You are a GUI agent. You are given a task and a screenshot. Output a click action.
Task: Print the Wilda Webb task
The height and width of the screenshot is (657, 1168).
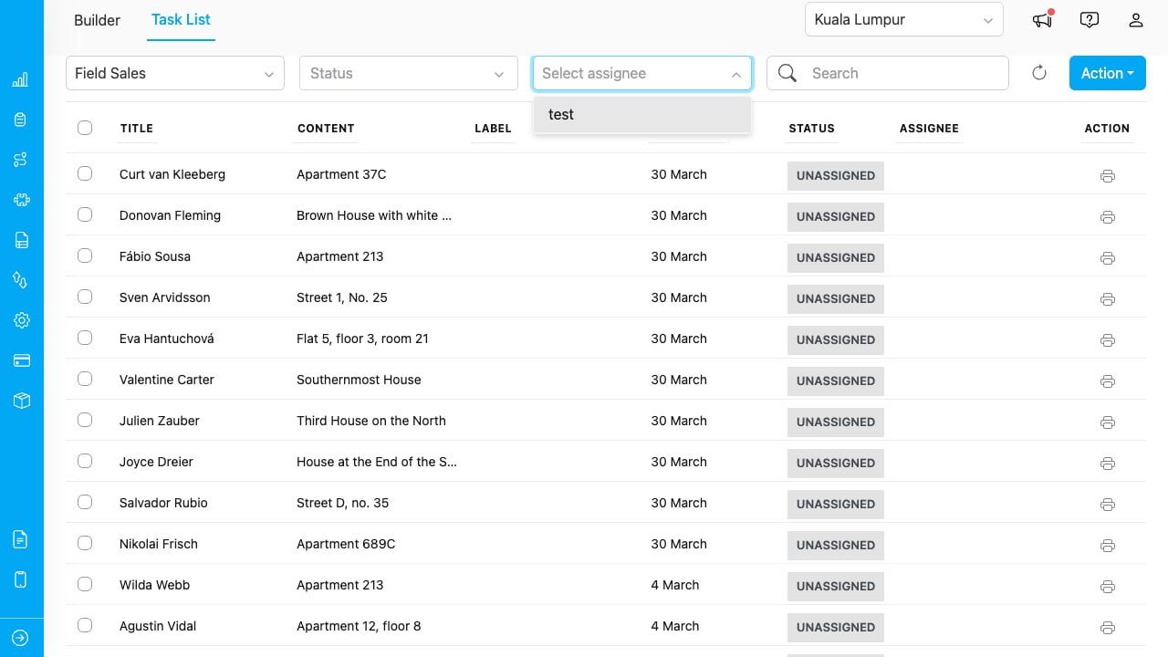[1108, 587]
